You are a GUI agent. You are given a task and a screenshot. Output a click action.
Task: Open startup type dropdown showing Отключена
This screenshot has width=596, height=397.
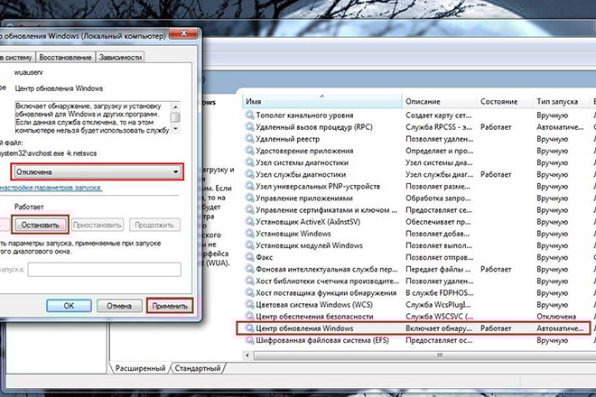click(x=95, y=171)
